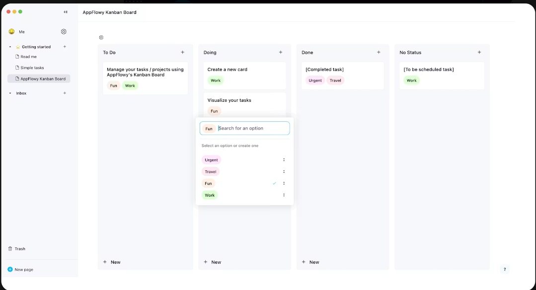This screenshot has height=290, width=536.
Task: Open Read me page
Action: click(28, 57)
